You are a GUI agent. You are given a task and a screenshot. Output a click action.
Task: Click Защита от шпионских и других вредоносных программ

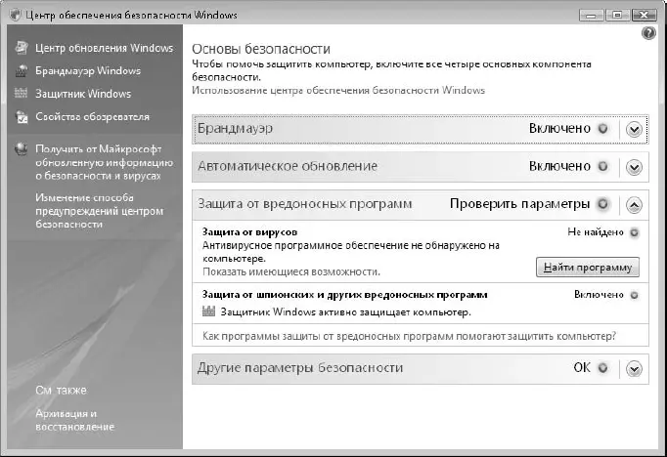pos(344,294)
